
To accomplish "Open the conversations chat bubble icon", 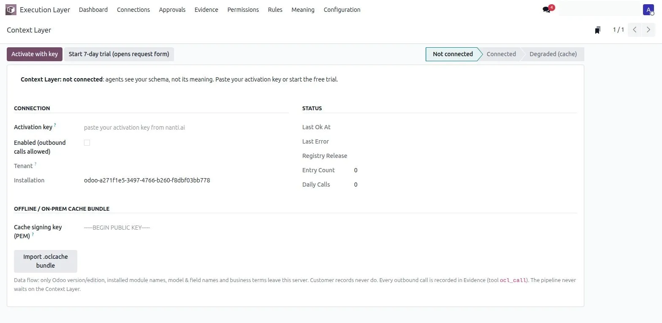I will pyautogui.click(x=546, y=10).
